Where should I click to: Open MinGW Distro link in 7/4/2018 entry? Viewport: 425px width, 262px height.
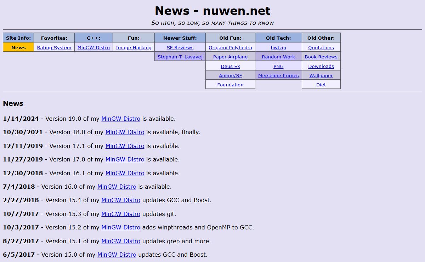point(117,187)
